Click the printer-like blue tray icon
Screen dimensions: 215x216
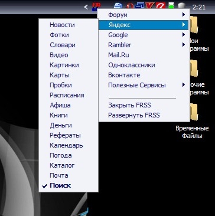[x=118, y=6]
